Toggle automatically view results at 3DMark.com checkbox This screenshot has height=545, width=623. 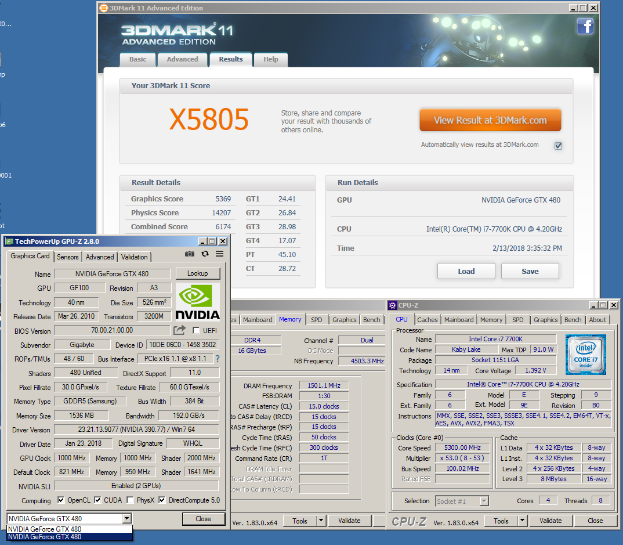coord(558,146)
